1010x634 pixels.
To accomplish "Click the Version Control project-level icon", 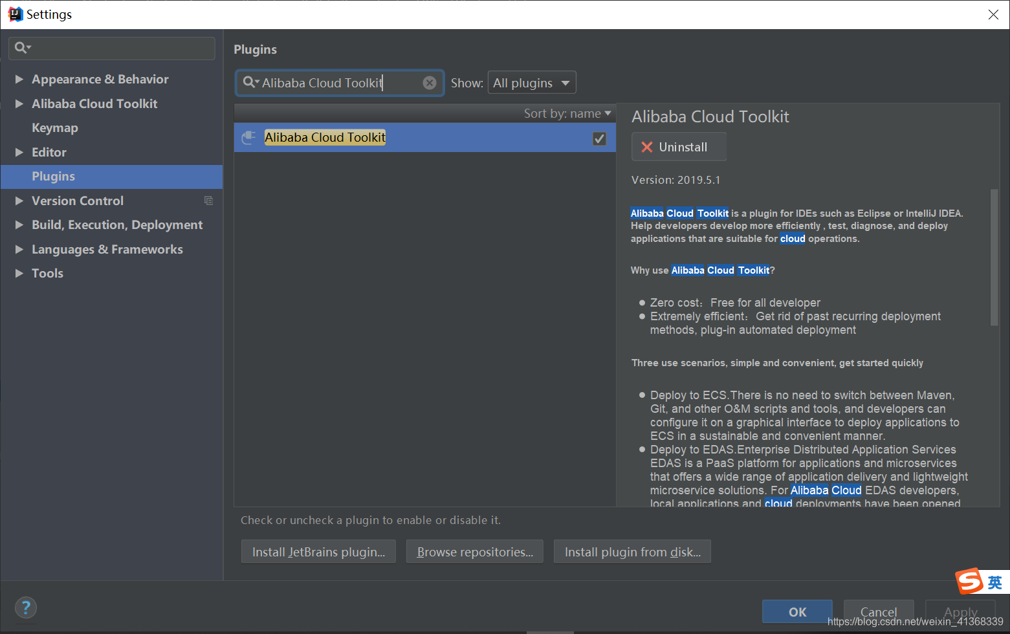I will (x=208, y=201).
